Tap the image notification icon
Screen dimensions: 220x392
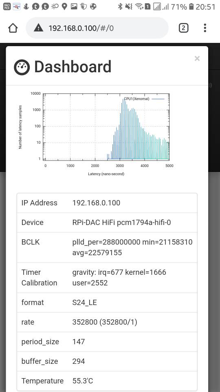tap(74, 7)
